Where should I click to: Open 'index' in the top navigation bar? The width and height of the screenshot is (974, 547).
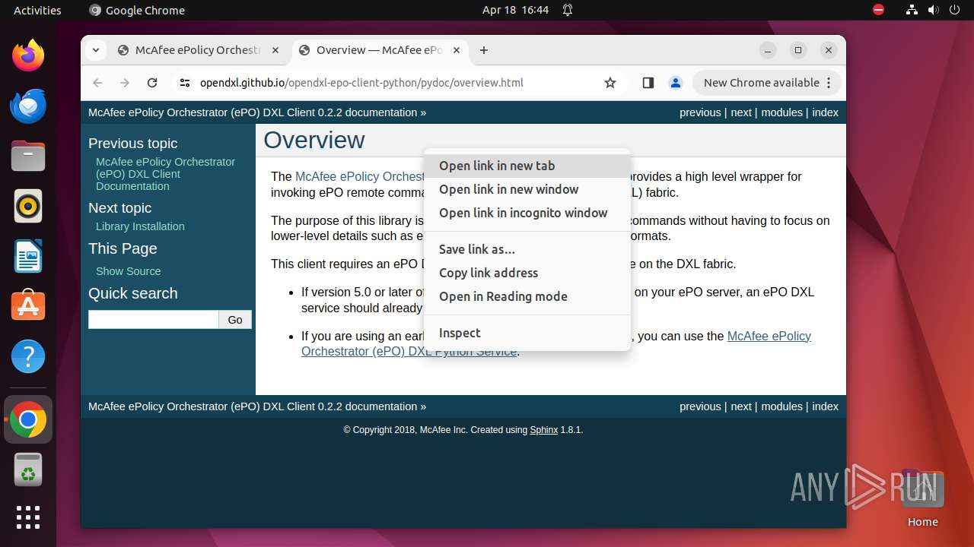825,112
